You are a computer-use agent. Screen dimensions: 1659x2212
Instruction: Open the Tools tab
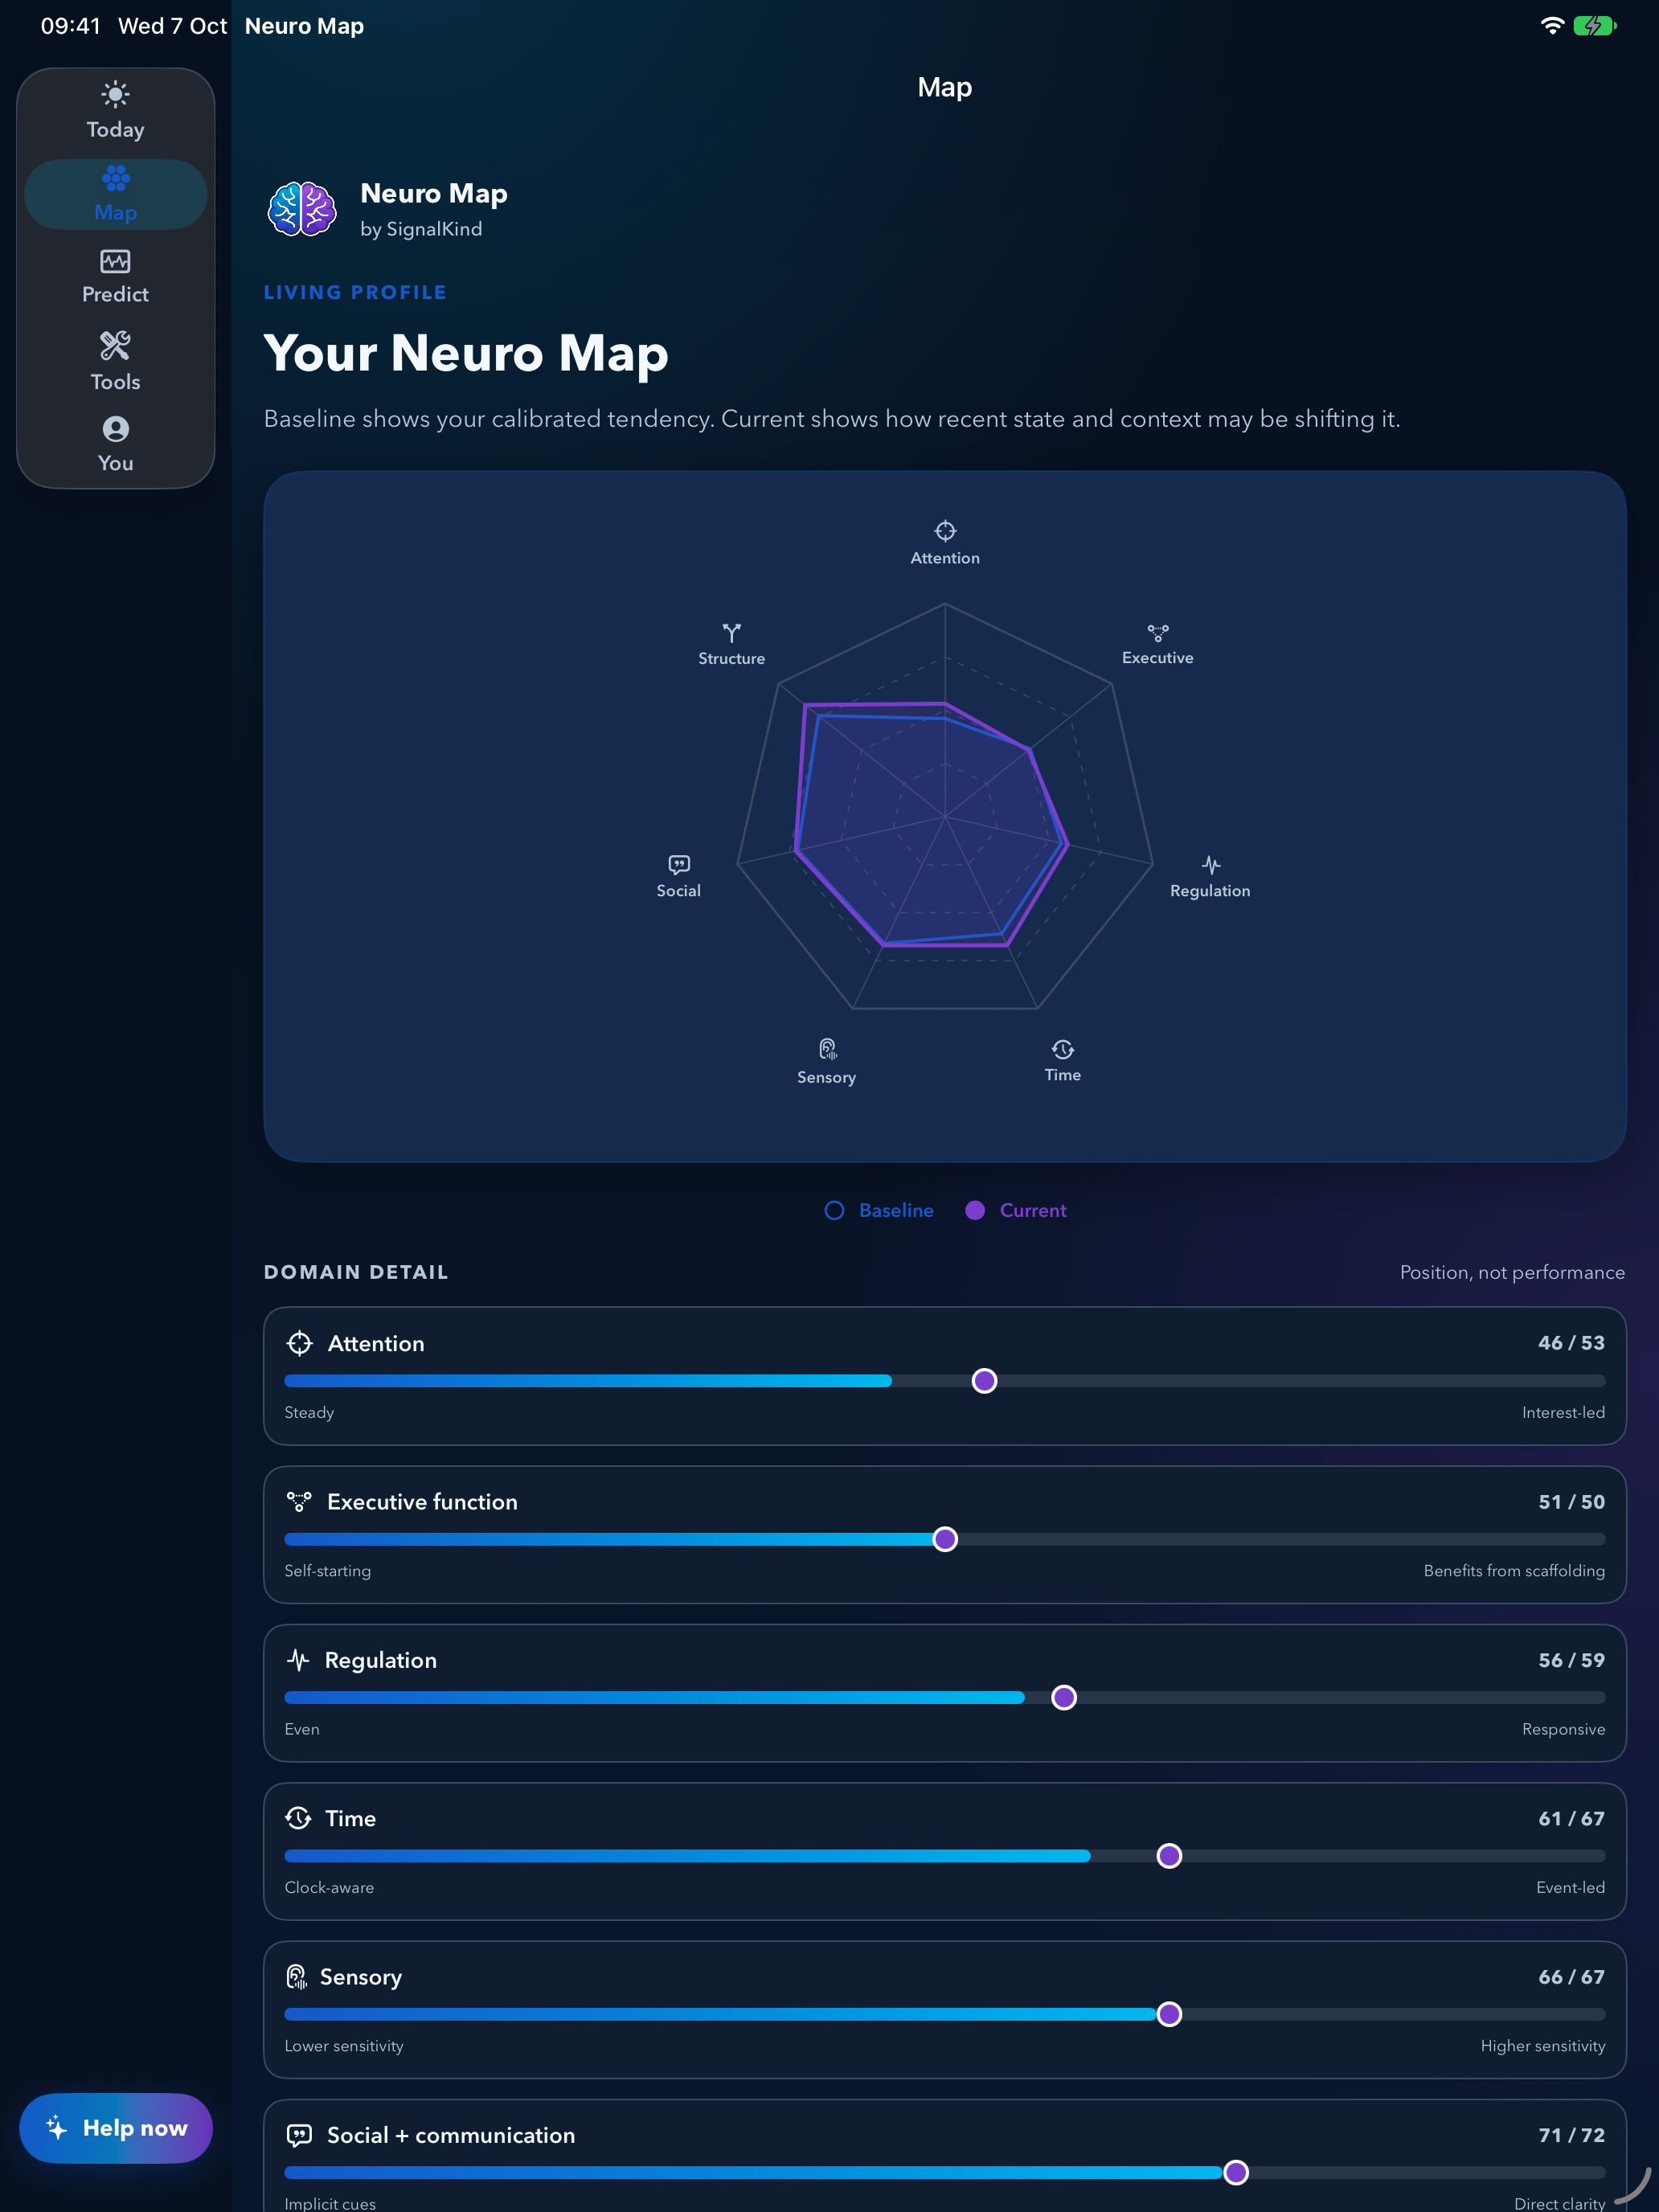pyautogui.click(x=115, y=361)
